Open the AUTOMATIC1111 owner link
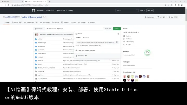The image size is (187, 105). coord(13,17)
